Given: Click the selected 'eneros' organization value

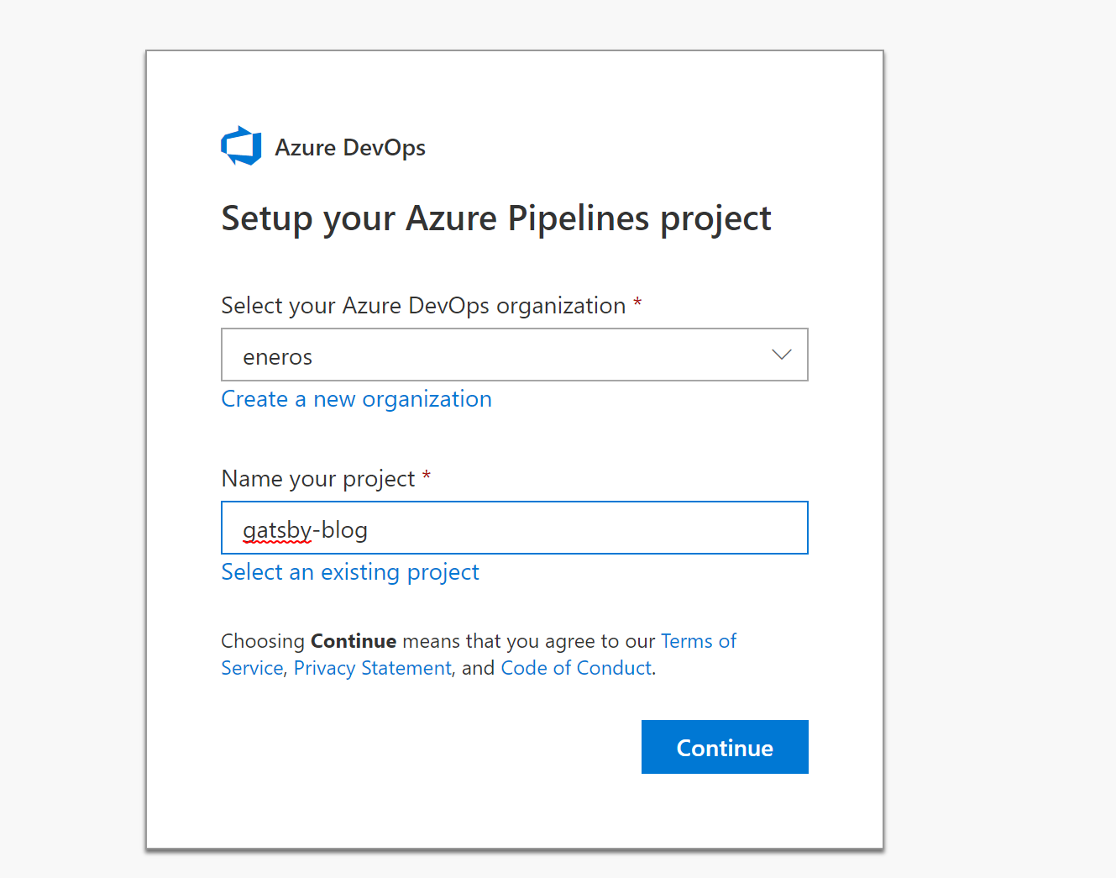Looking at the screenshot, I should 278,357.
